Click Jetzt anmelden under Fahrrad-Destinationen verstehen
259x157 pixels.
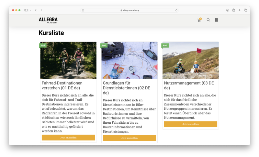tap(68, 138)
